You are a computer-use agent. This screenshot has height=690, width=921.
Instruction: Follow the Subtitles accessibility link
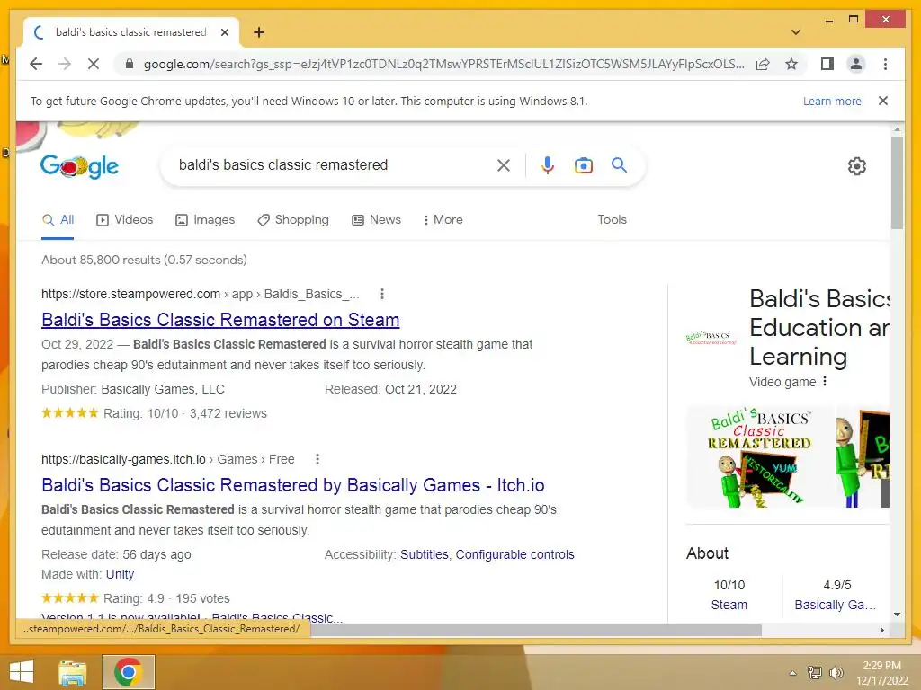425,554
